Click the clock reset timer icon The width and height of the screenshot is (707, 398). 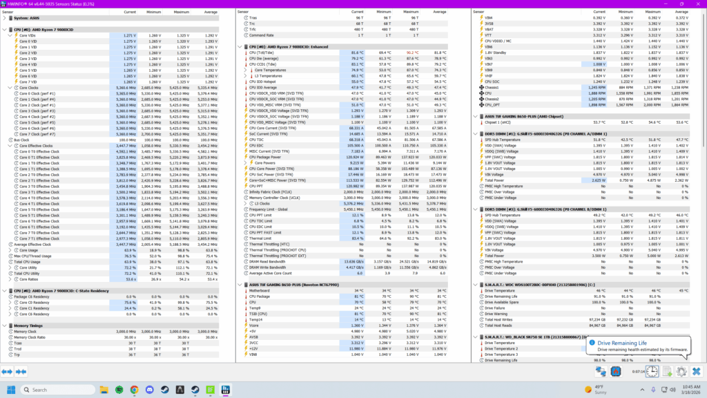pyautogui.click(x=652, y=371)
